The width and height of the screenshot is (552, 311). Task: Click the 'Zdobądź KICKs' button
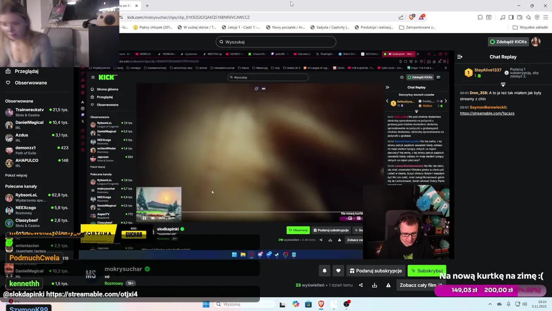coord(508,42)
